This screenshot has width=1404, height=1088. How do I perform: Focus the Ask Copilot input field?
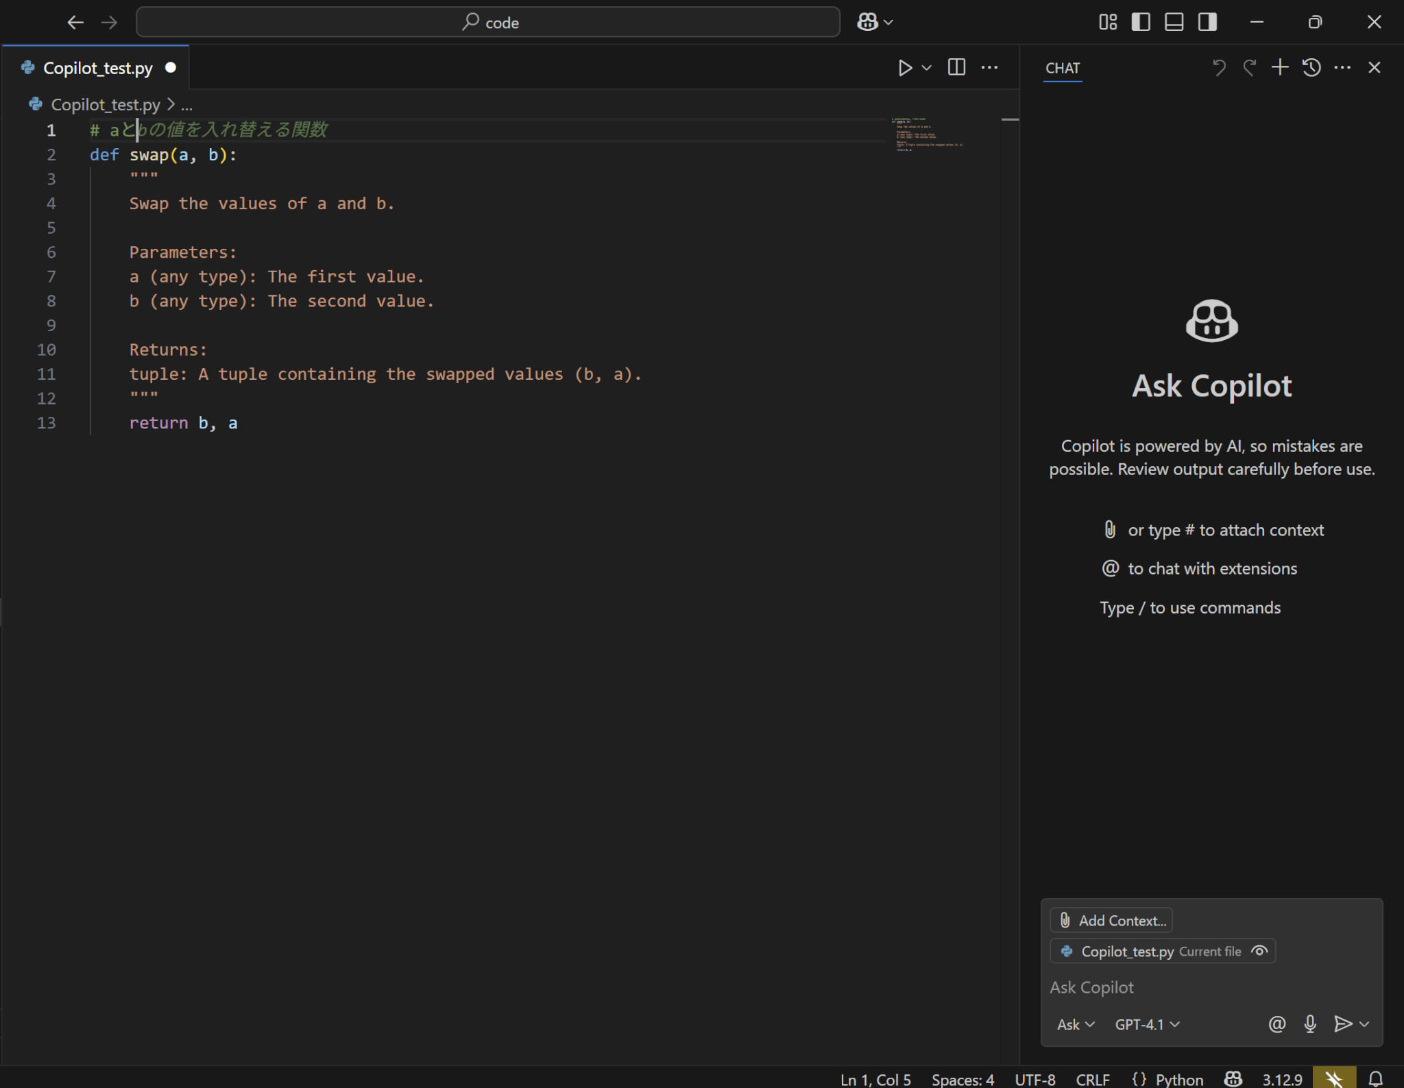pyautogui.click(x=1211, y=987)
